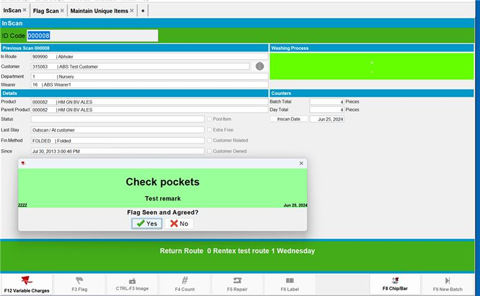
Task: Open the F6 Label icon
Action: click(290, 281)
